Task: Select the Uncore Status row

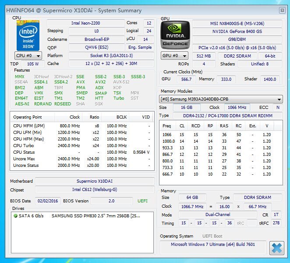Action: 82,166
